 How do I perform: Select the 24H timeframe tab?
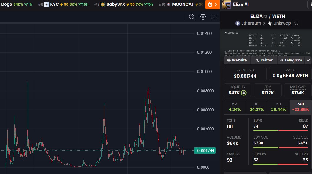tap(301, 107)
